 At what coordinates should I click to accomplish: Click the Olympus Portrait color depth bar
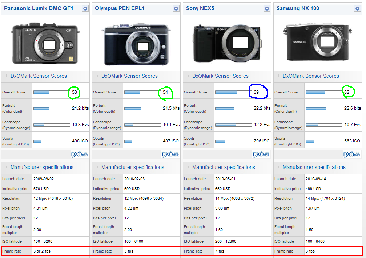click(x=142, y=109)
